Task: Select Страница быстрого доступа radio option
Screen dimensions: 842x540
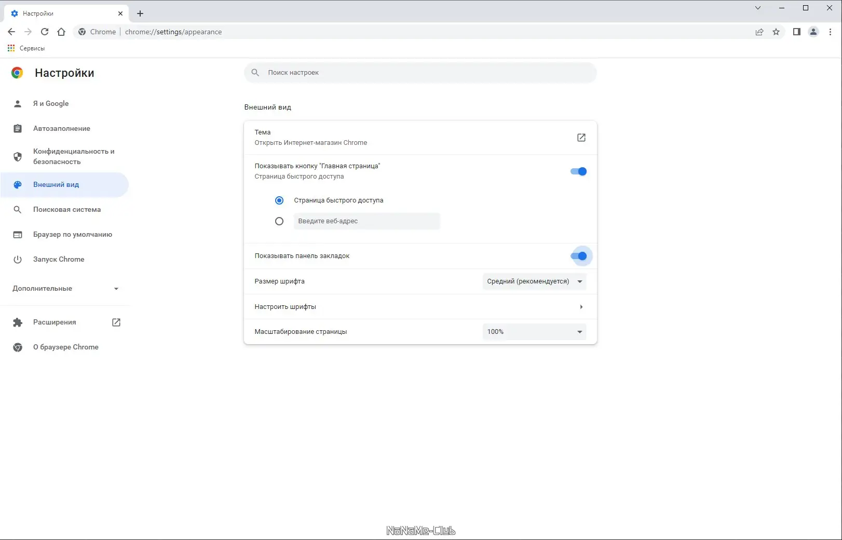Action: click(279, 200)
